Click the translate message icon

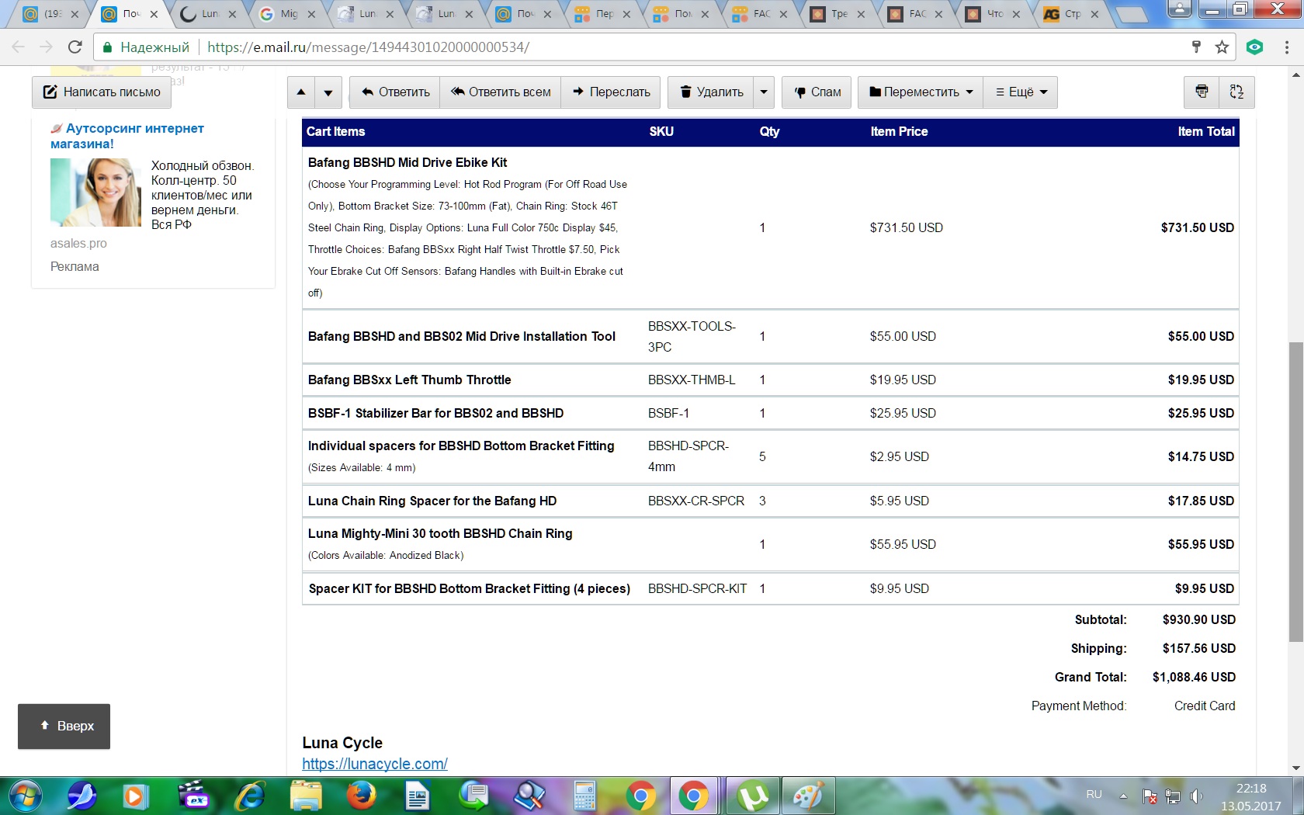click(1236, 92)
